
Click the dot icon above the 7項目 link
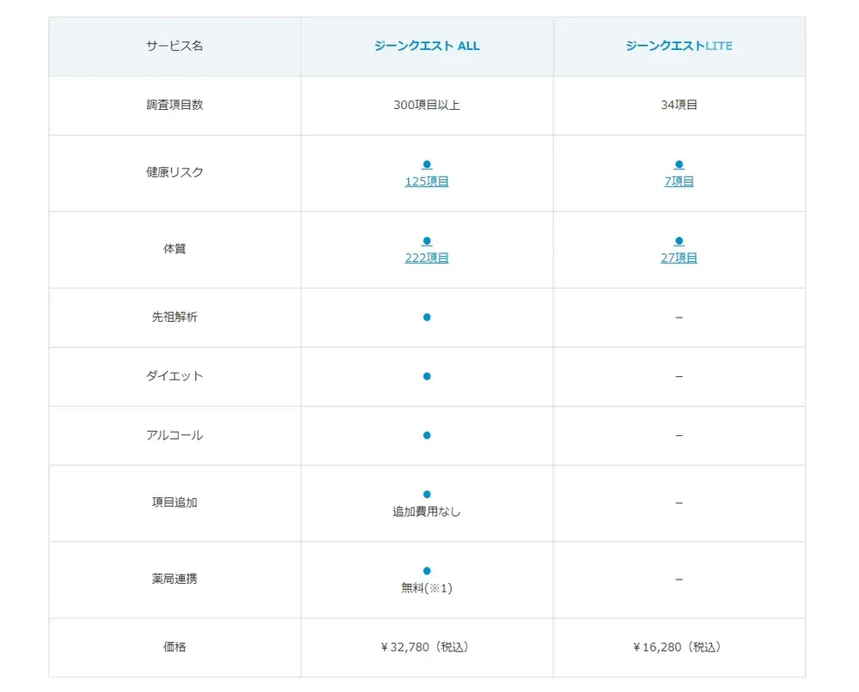pyautogui.click(x=679, y=164)
